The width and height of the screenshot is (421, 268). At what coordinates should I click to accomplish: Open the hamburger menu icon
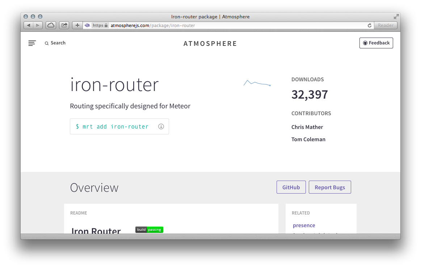click(x=32, y=43)
